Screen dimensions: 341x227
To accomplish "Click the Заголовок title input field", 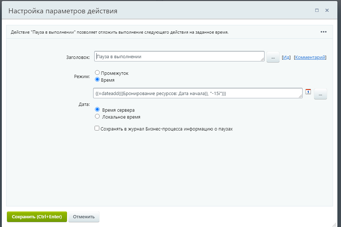I will point(179,56).
